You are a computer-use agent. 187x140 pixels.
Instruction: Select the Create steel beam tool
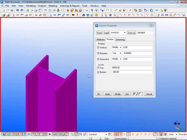[x=55, y=15]
